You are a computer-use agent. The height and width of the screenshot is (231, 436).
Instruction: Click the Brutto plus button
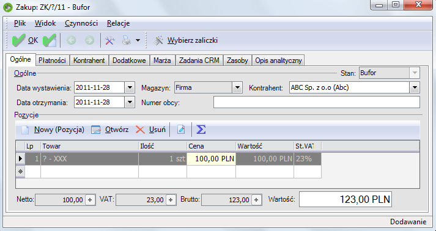point(256,200)
